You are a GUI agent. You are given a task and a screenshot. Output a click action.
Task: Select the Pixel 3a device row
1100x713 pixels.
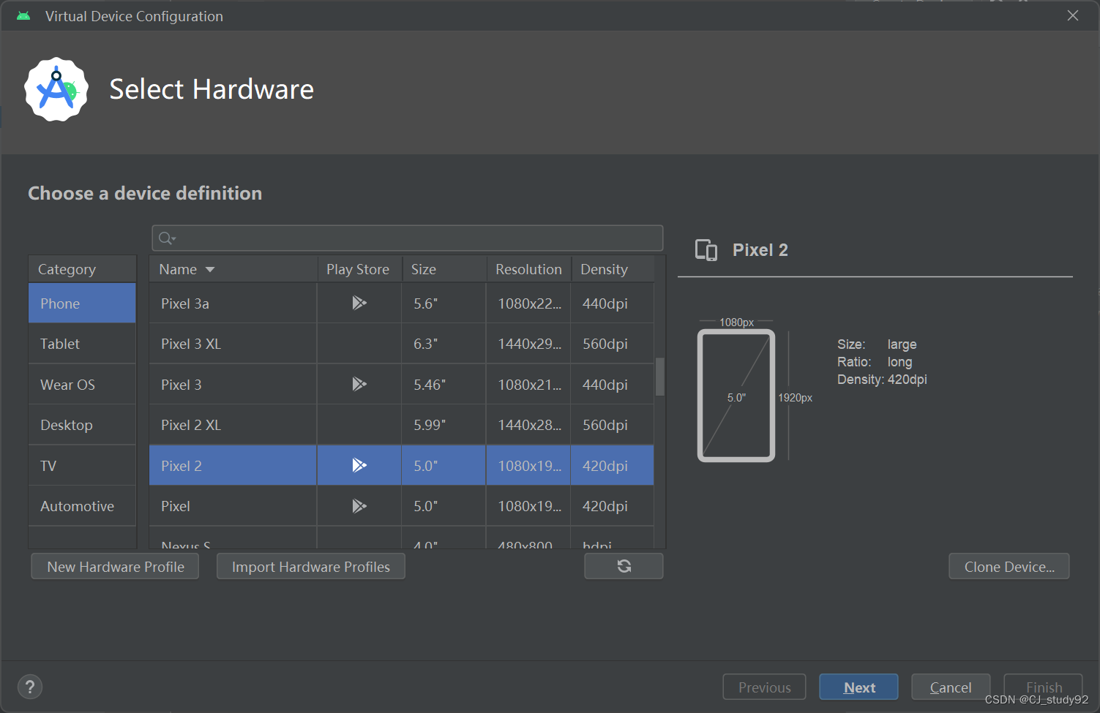click(401, 303)
